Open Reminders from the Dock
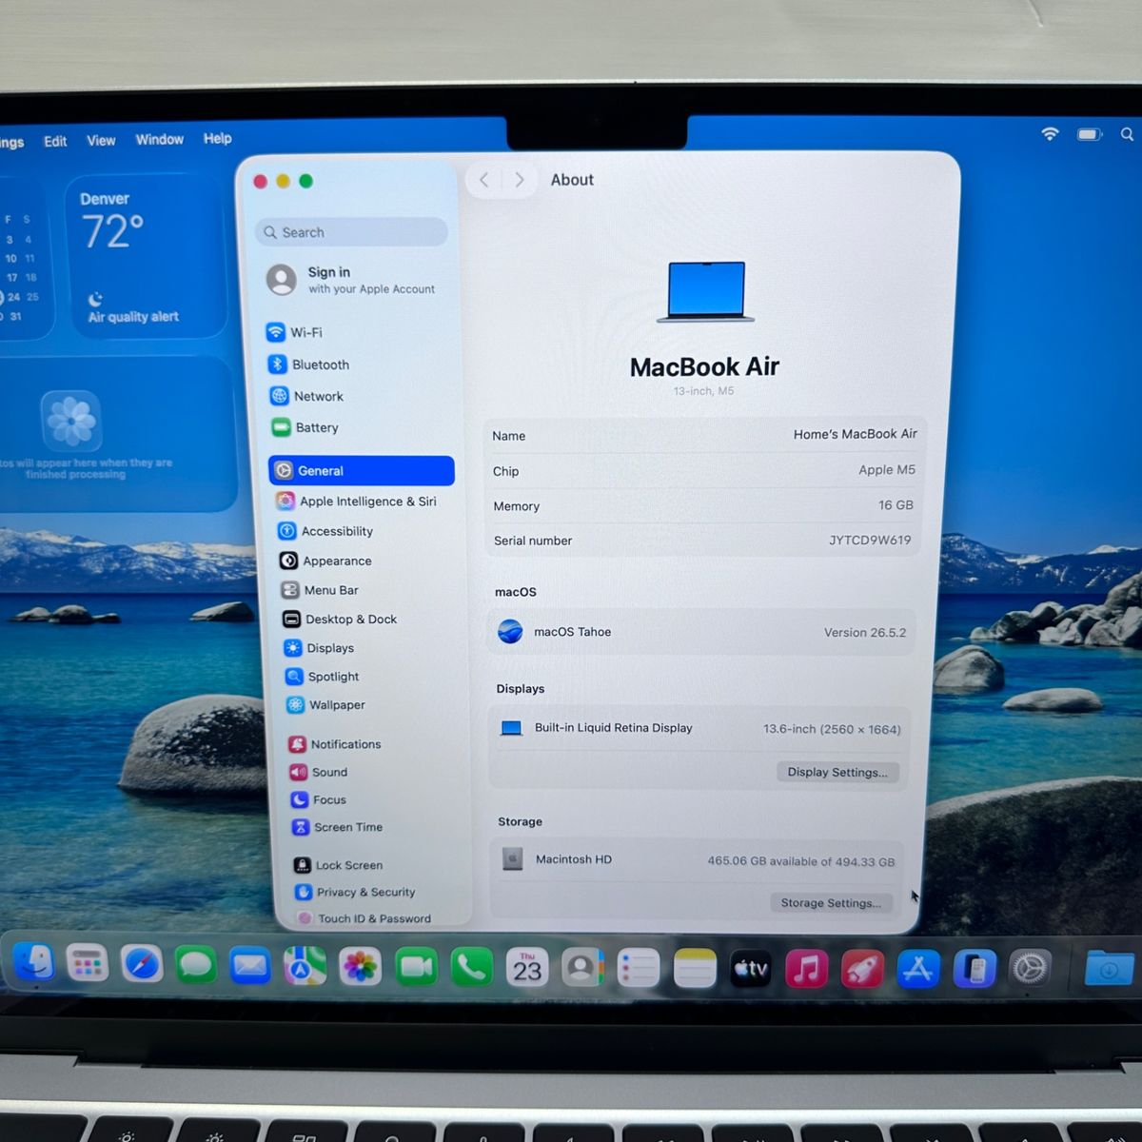Image resolution: width=1142 pixels, height=1142 pixels. point(638,969)
